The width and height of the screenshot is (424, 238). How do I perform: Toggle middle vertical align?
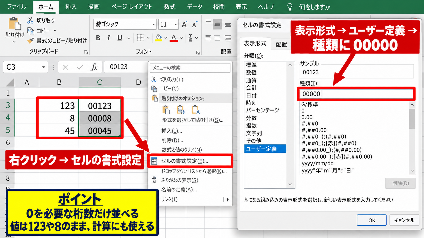pos(217,24)
